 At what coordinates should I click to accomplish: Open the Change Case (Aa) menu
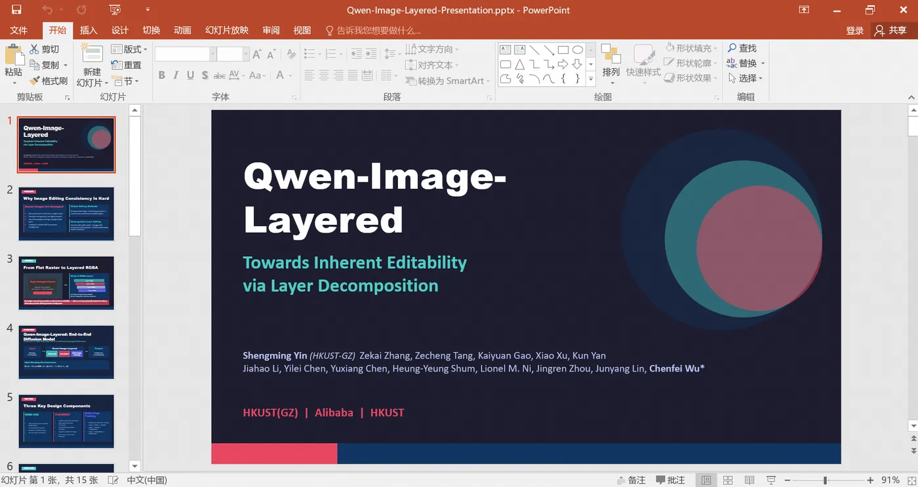pyautogui.click(x=257, y=75)
